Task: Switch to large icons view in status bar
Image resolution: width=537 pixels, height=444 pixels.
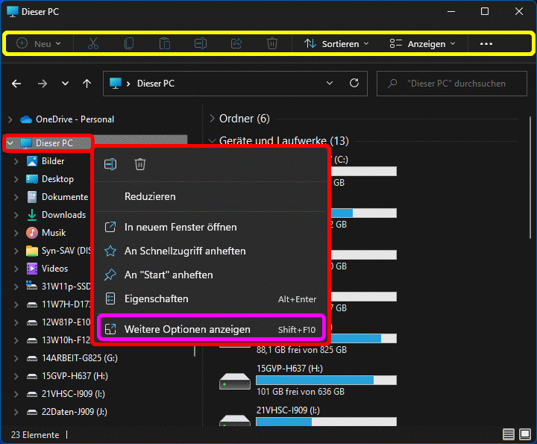Action: (524, 434)
